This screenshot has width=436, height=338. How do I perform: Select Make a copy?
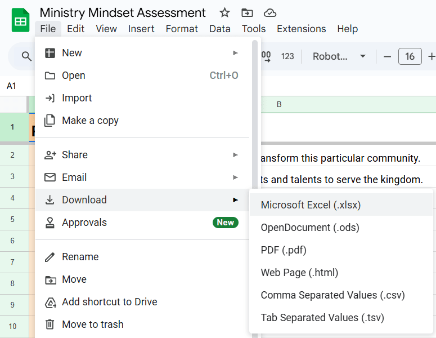click(90, 121)
